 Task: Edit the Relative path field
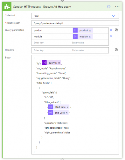pos(75,23)
